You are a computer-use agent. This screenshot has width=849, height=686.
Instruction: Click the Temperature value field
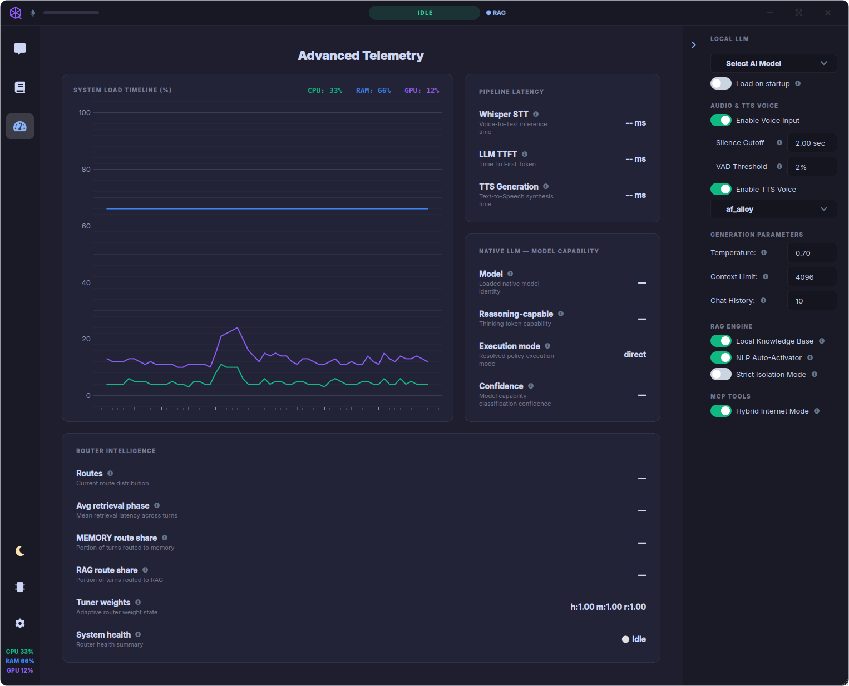pyautogui.click(x=812, y=253)
